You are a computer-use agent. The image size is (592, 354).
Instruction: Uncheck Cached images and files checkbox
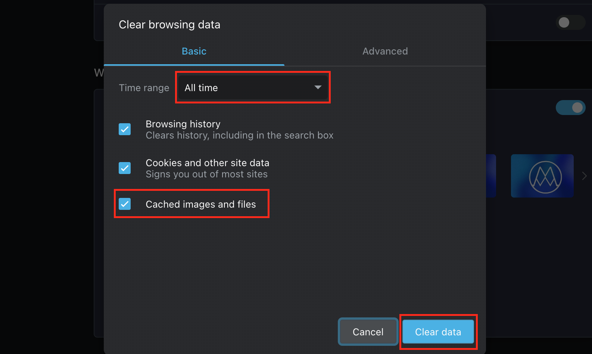click(x=125, y=204)
